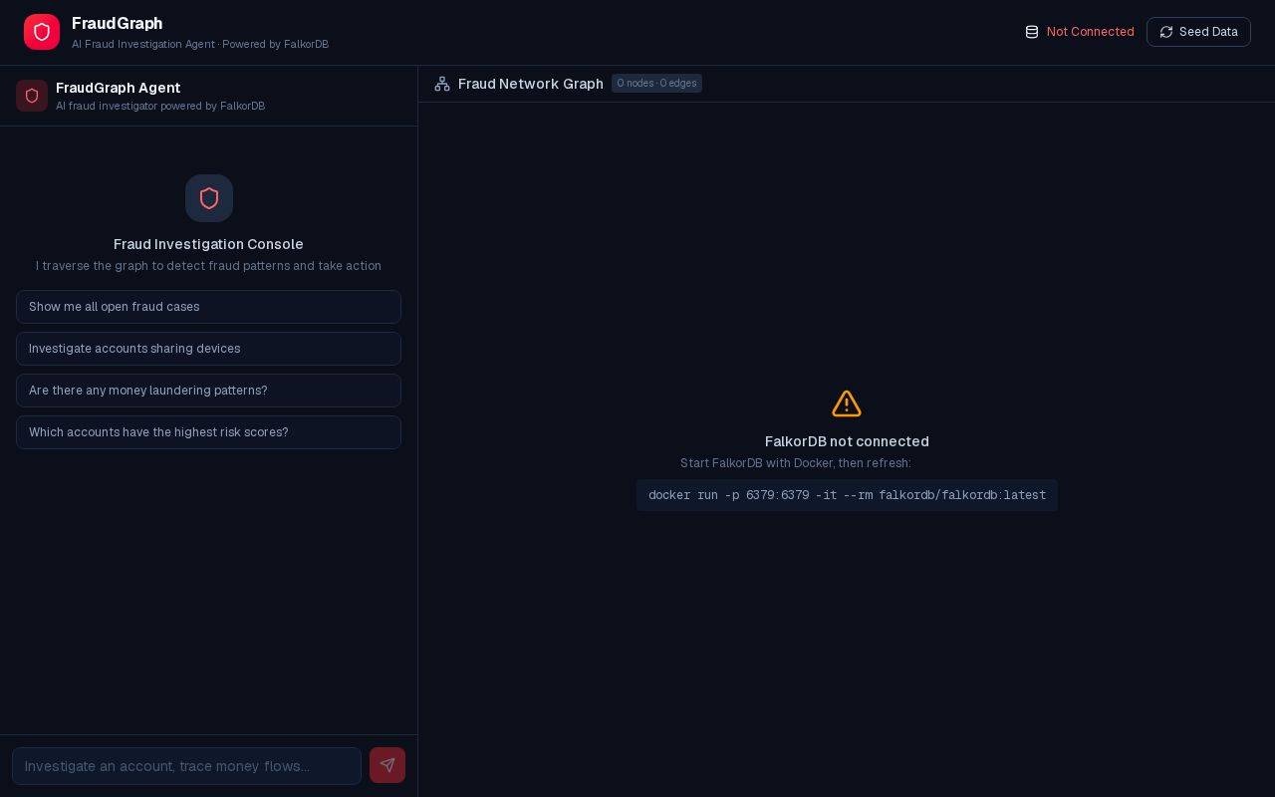Click the "Fraud Investigation Console" heading
The height and width of the screenshot is (797, 1275).
click(208, 244)
